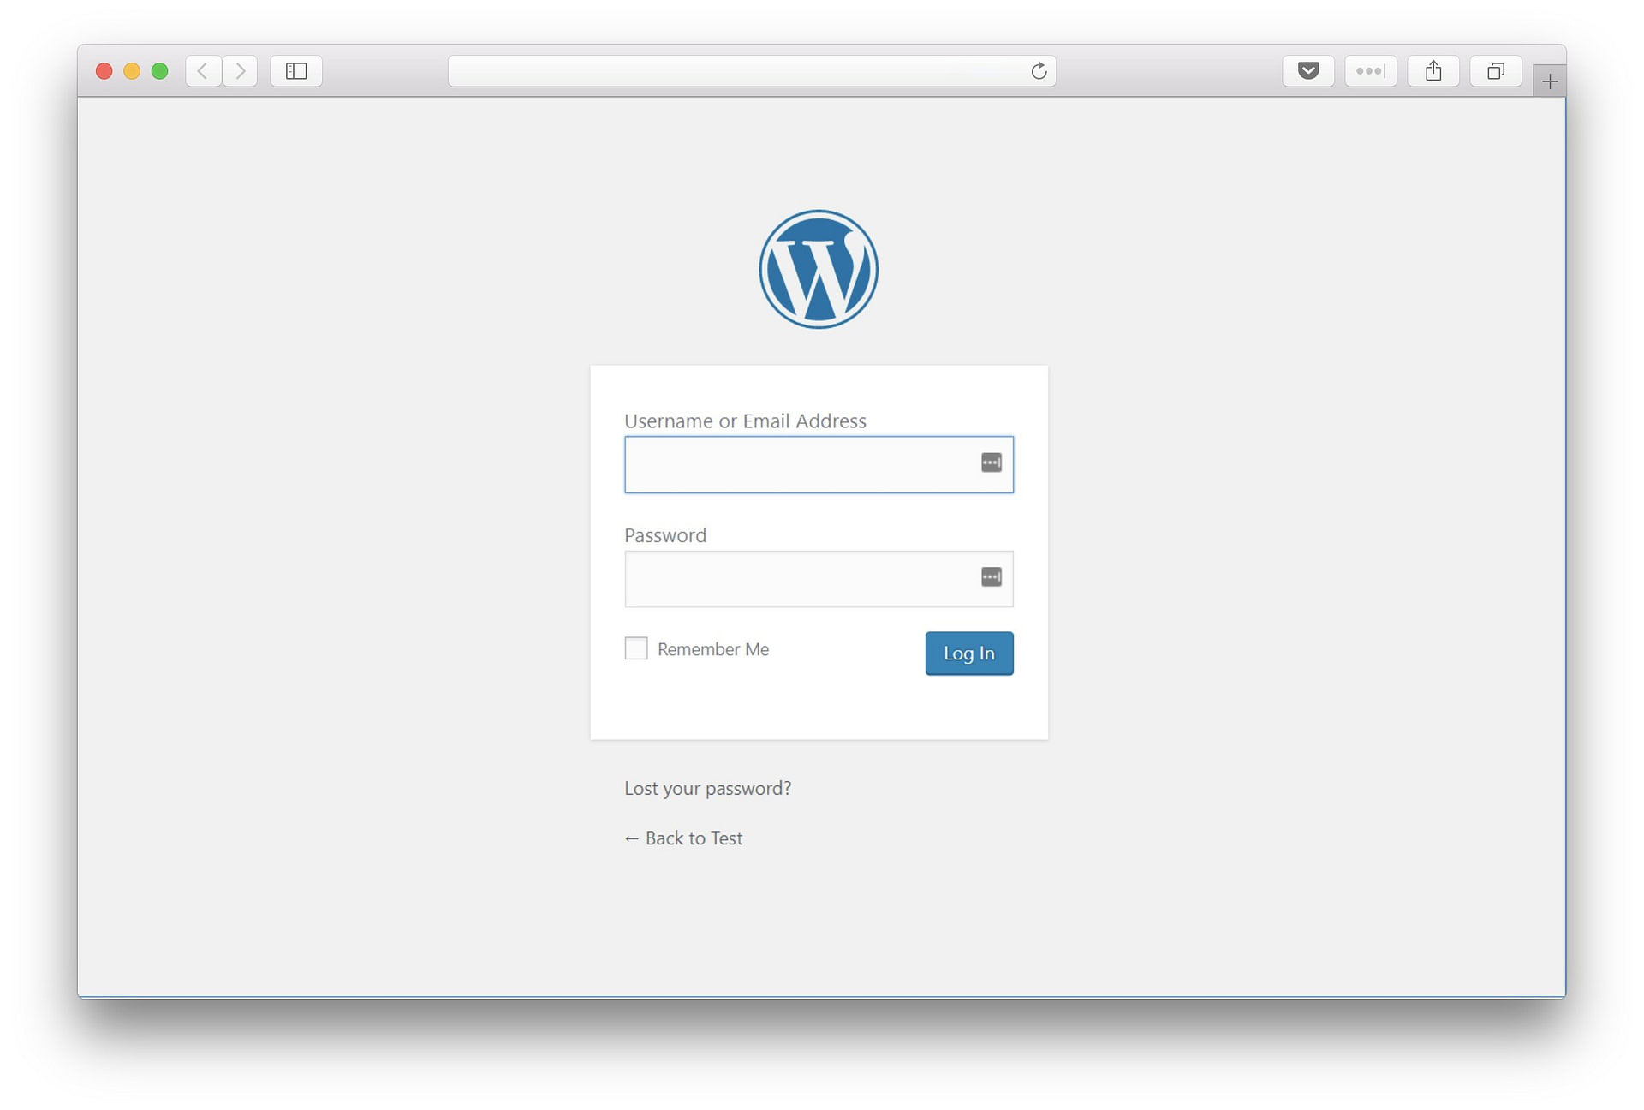Show all tabs overview icon
Screen dimensions: 1644x1110
tap(1495, 71)
